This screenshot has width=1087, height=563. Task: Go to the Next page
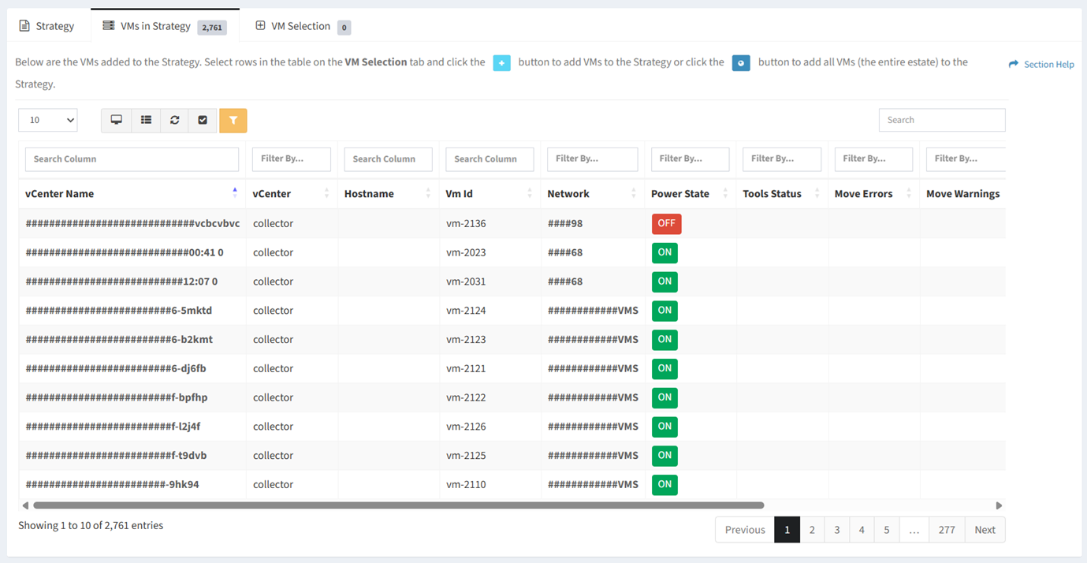click(985, 530)
